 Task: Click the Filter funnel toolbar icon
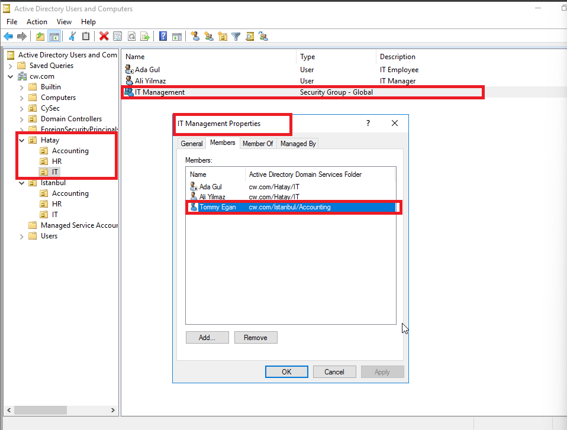[x=236, y=37]
